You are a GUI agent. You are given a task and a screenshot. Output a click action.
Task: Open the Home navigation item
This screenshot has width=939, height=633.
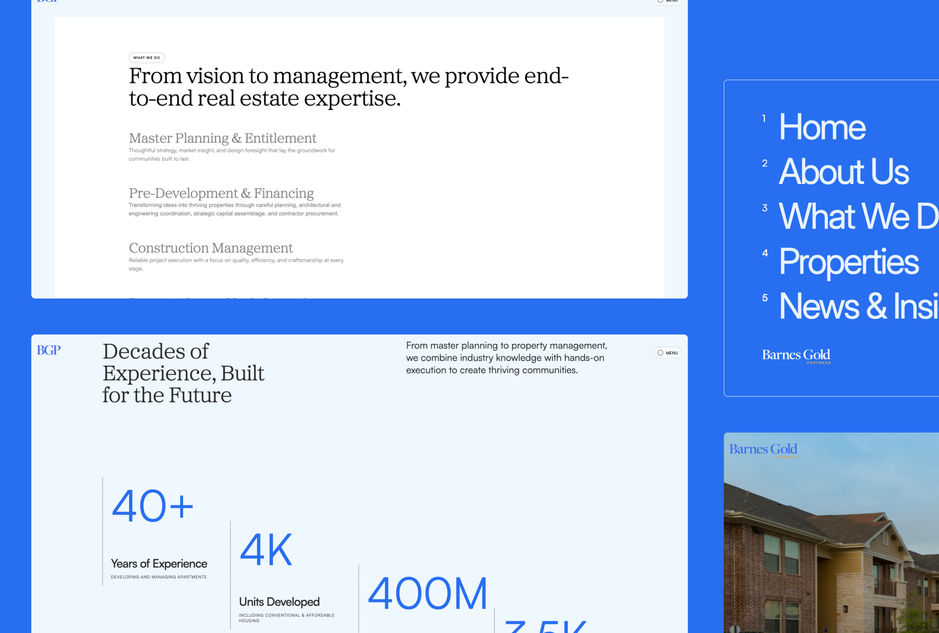pyautogui.click(x=822, y=127)
